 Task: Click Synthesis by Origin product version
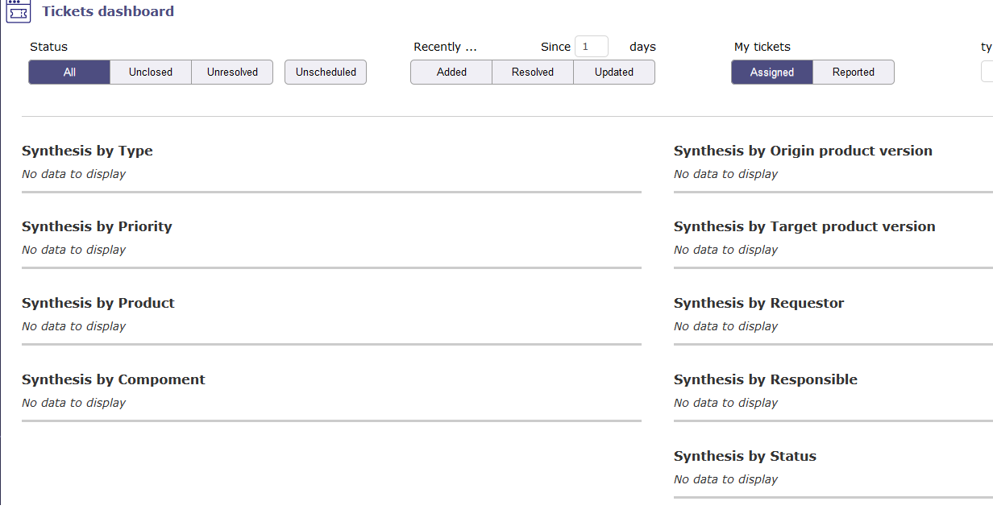(803, 151)
